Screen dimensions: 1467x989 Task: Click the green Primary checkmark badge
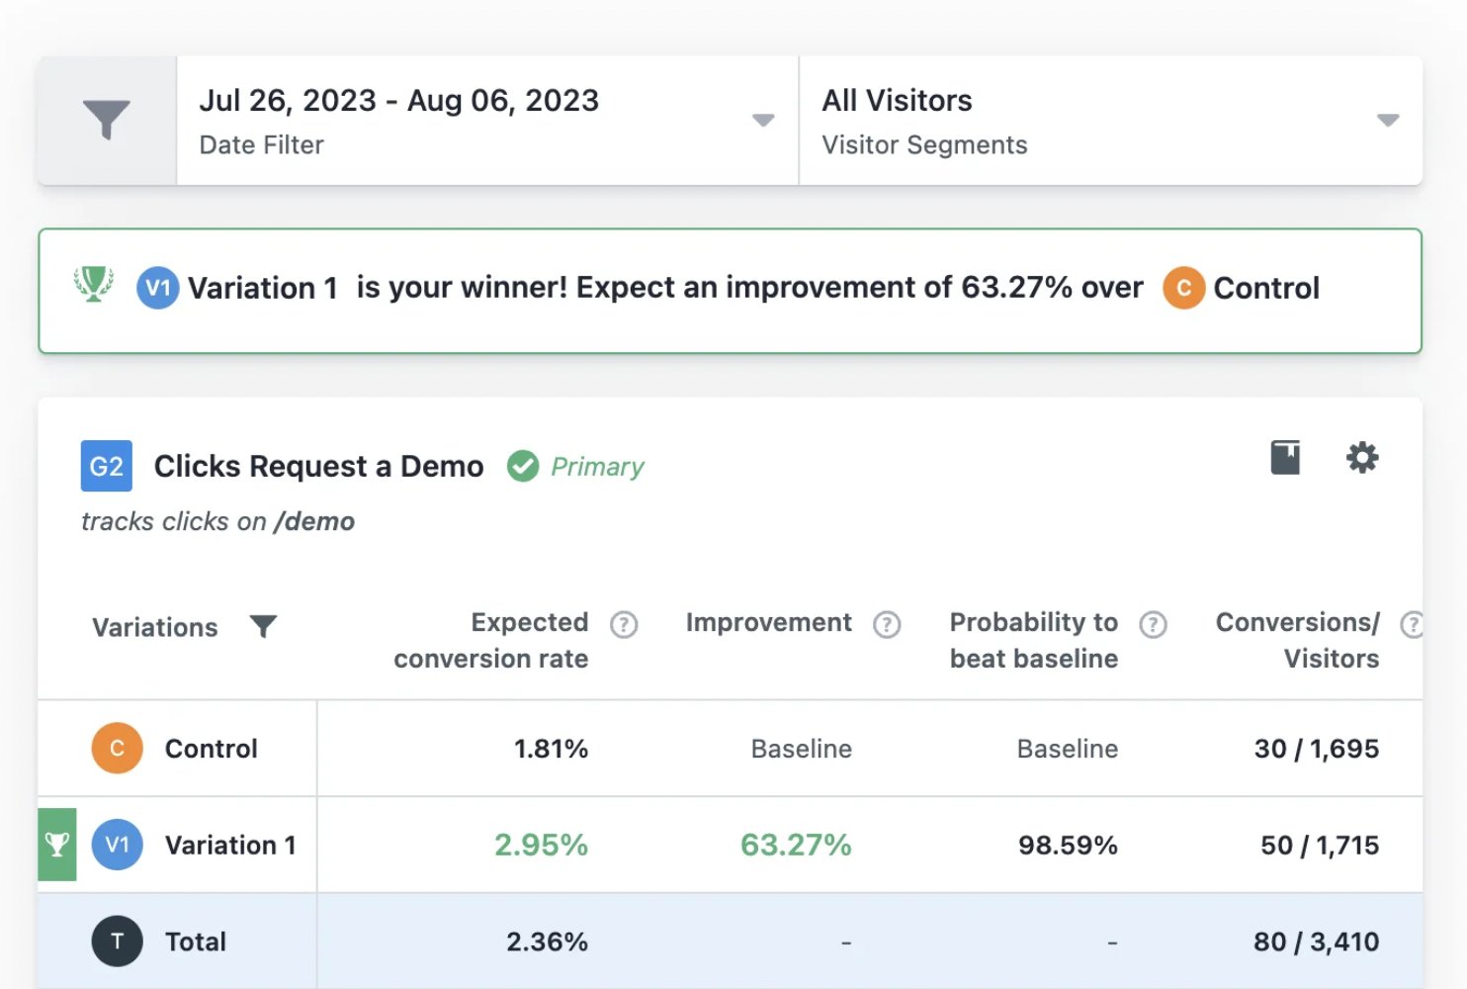click(523, 466)
